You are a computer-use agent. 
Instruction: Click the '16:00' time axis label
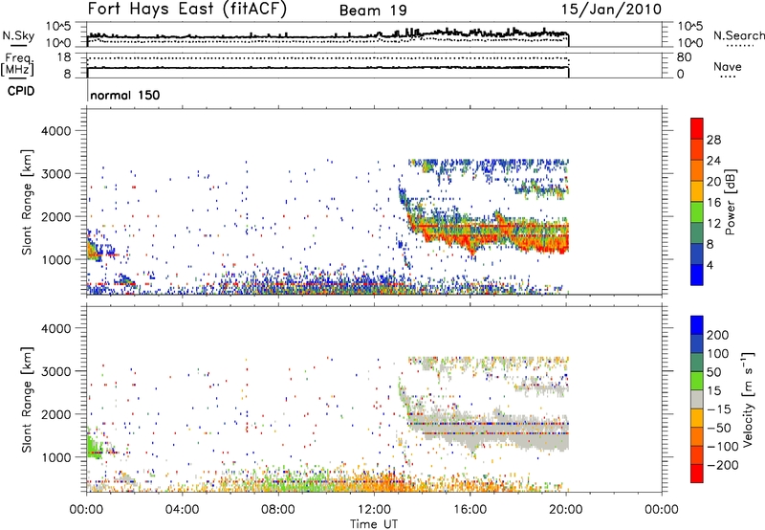tap(470, 510)
